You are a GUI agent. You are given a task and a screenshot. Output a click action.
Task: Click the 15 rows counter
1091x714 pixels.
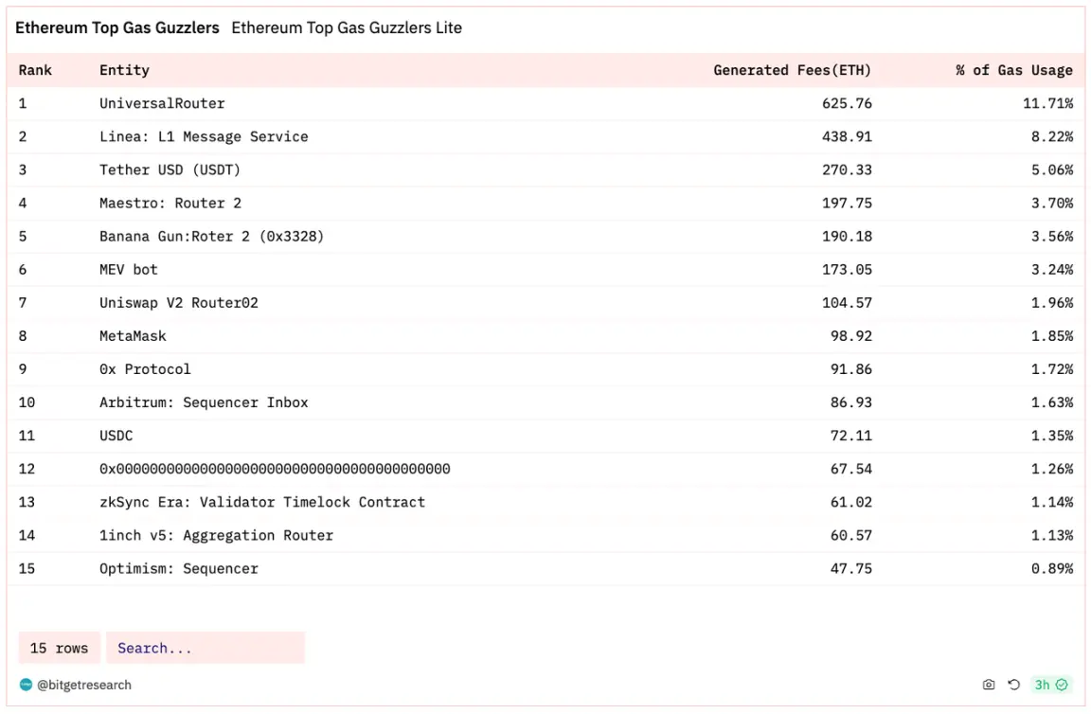click(59, 648)
